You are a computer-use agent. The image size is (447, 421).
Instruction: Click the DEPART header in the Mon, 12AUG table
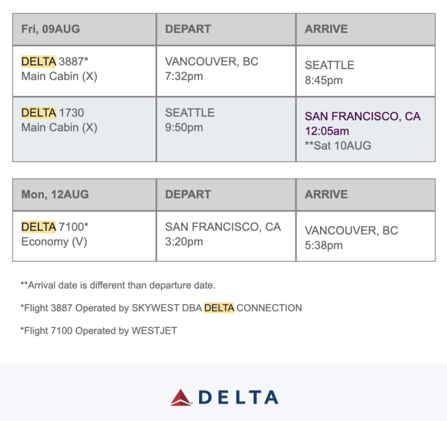click(x=188, y=194)
